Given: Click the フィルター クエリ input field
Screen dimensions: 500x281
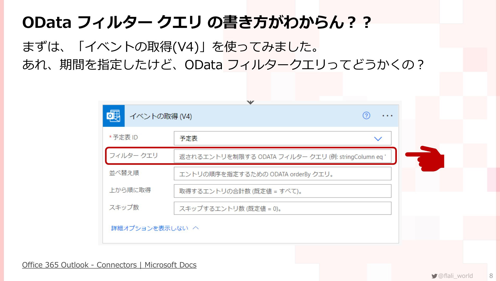Looking at the screenshot, I should [283, 156].
